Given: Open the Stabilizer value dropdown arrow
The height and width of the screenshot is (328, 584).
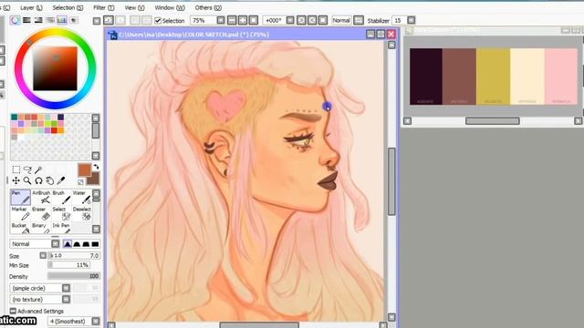Looking at the screenshot, I should click(412, 20).
